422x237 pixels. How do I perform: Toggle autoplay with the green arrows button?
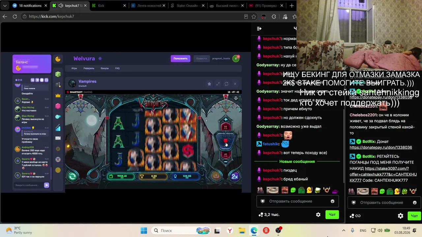(73, 176)
